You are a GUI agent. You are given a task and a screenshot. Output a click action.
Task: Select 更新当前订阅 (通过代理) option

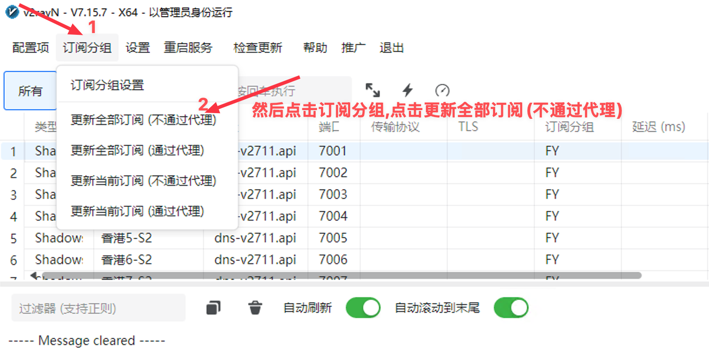tap(137, 211)
